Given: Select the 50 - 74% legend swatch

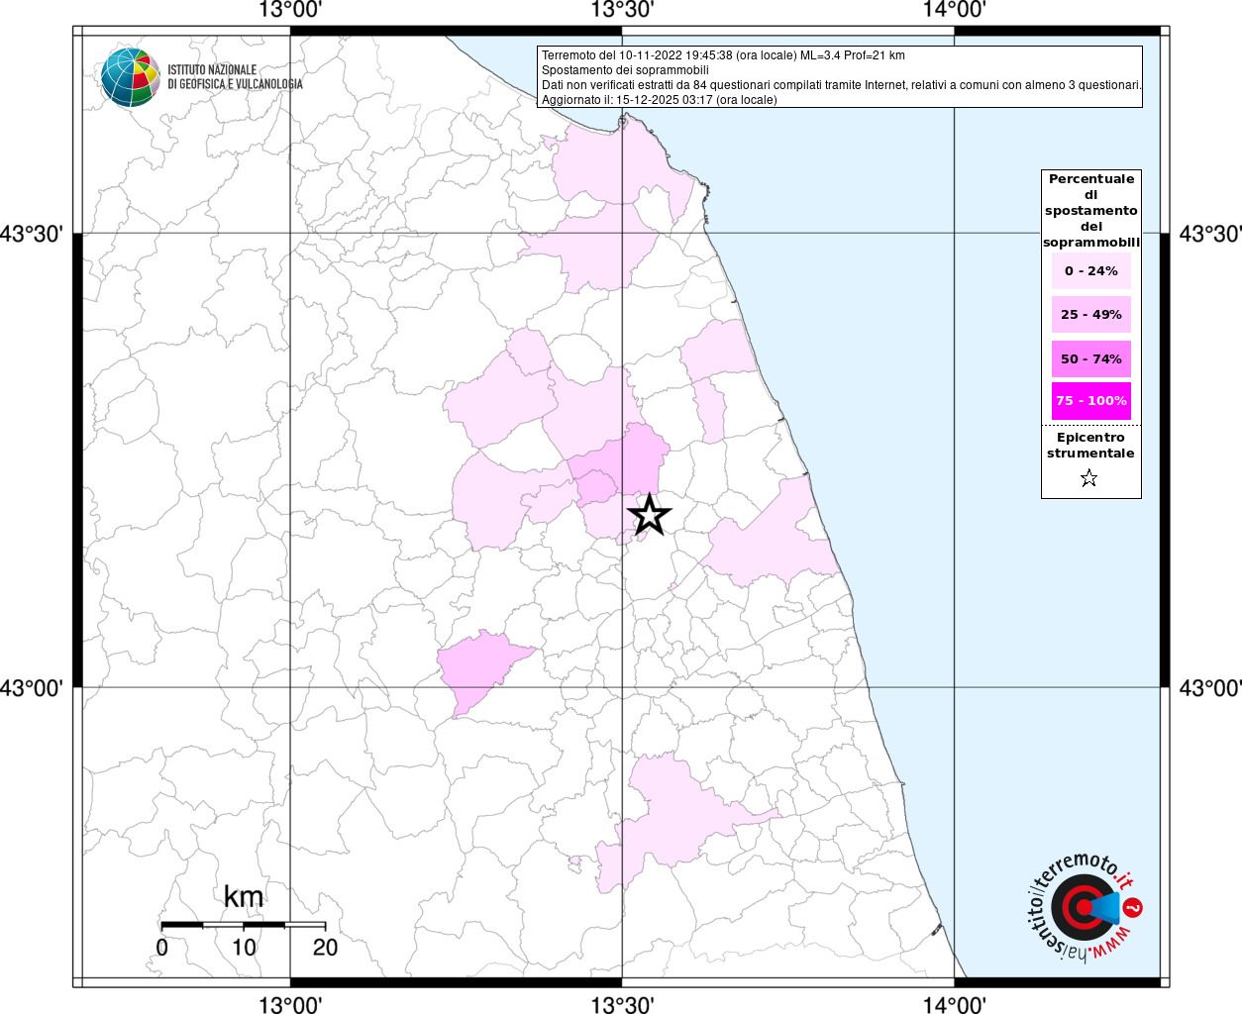Looking at the screenshot, I should 1090,358.
